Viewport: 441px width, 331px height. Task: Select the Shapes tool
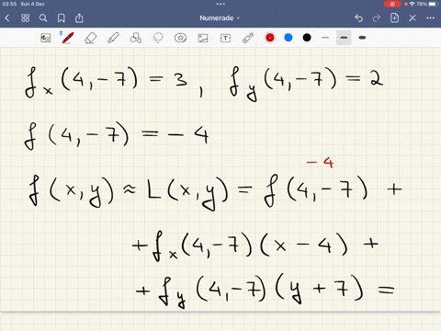[135, 38]
